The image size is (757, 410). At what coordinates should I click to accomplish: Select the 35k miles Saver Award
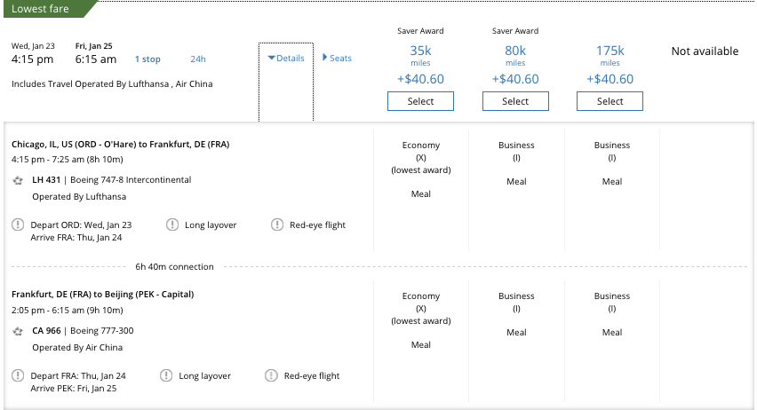pyautogui.click(x=420, y=101)
